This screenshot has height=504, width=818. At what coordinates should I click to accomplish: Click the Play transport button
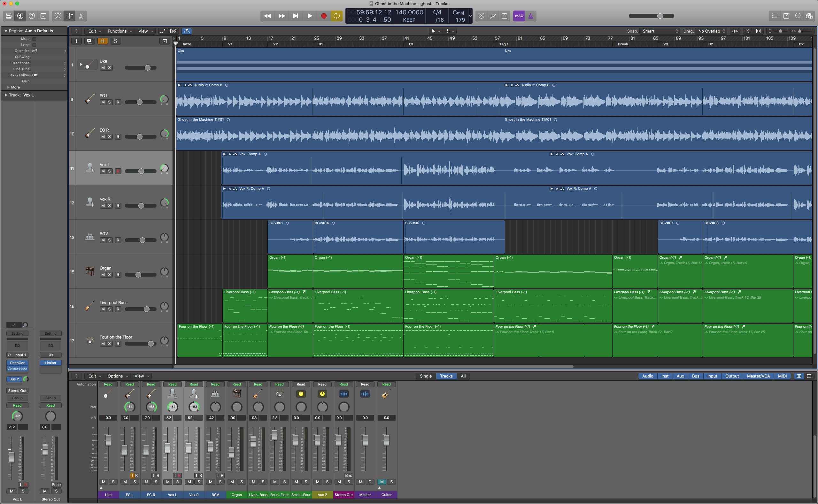(309, 16)
